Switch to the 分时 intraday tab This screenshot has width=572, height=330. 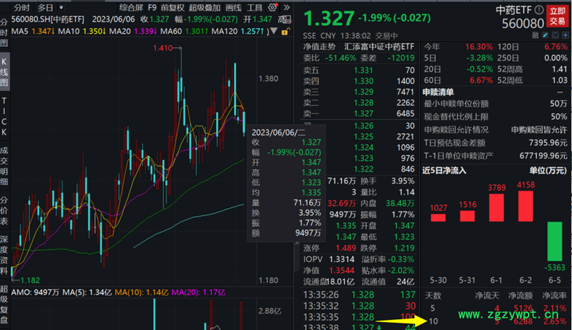(x=21, y=8)
